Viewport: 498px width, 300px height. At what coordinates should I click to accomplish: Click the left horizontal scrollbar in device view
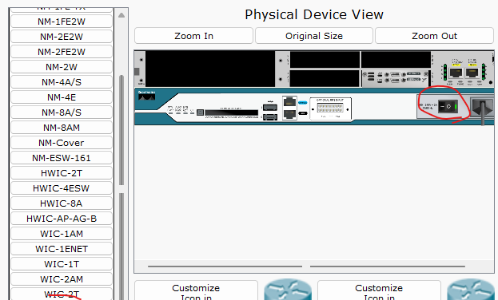coord(225,266)
